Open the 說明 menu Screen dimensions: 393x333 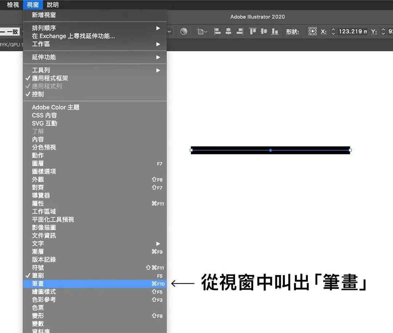click(53, 5)
